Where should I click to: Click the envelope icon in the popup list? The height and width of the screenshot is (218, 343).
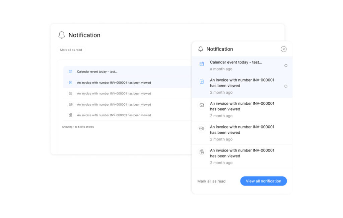[x=202, y=105]
